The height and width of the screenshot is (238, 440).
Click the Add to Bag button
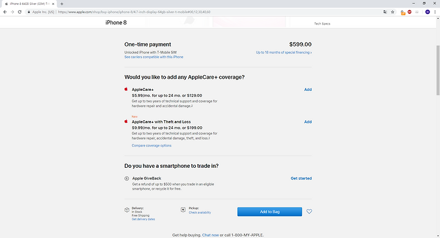(269, 212)
